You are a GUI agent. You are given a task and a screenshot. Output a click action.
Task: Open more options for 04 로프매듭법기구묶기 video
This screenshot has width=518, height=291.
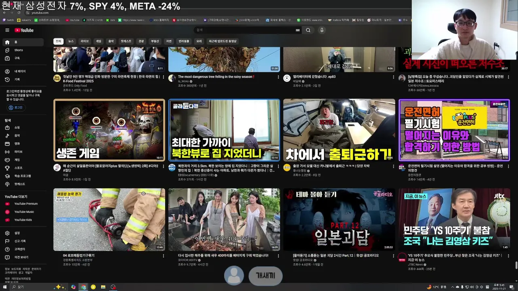tap(163, 256)
